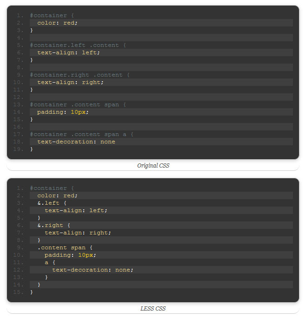The width and height of the screenshot is (306, 318).
Task: Click the "LESS CSS" caption
Action: pos(153,309)
